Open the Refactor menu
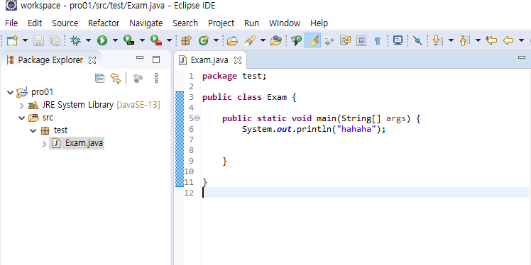The height and width of the screenshot is (265, 531). point(104,23)
